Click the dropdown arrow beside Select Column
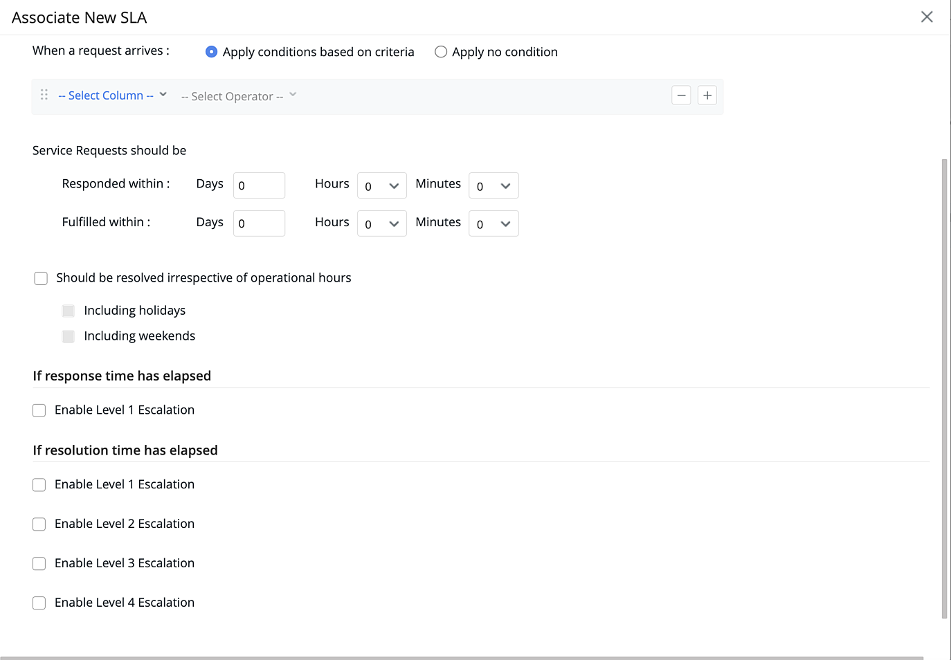 coord(163,94)
